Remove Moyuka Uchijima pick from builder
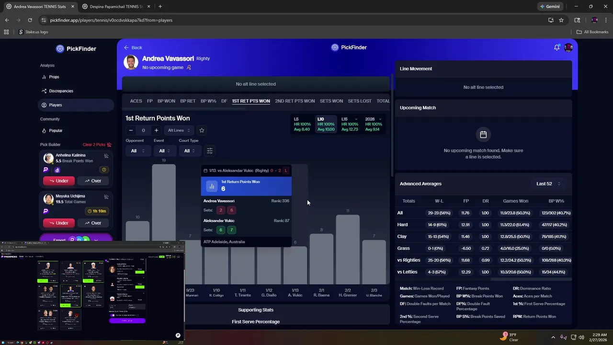 tap(106, 196)
